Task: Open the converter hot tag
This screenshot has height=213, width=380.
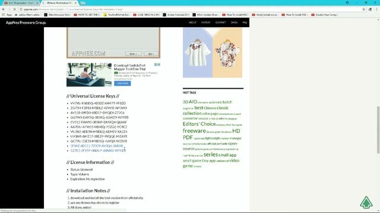Action: point(190,118)
